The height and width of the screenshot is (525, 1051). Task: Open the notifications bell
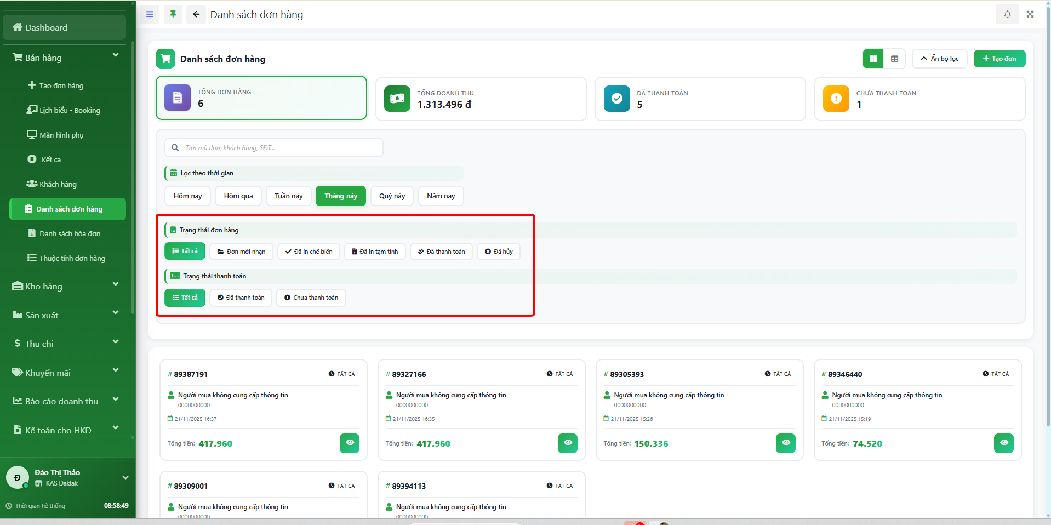point(1007,14)
